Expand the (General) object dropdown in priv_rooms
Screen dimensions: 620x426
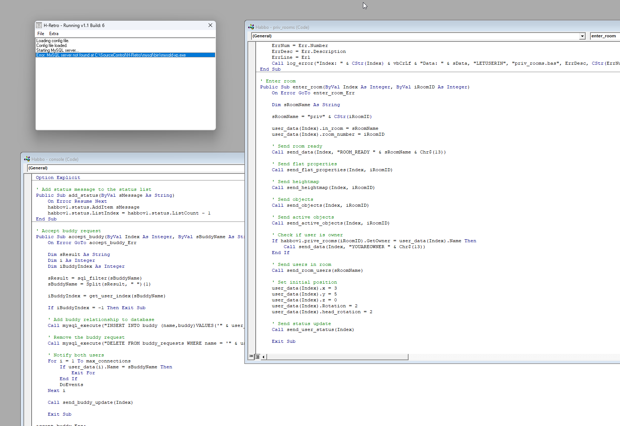(582, 36)
